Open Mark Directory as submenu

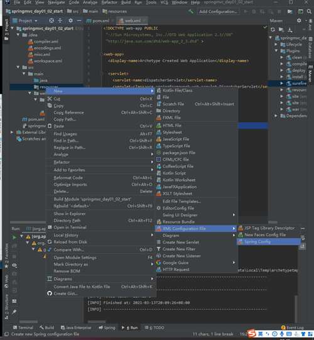click(x=100, y=265)
